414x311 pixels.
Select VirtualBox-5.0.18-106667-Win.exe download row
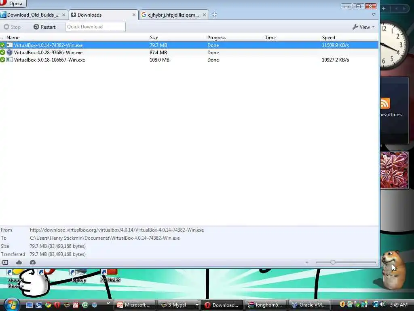point(189,60)
